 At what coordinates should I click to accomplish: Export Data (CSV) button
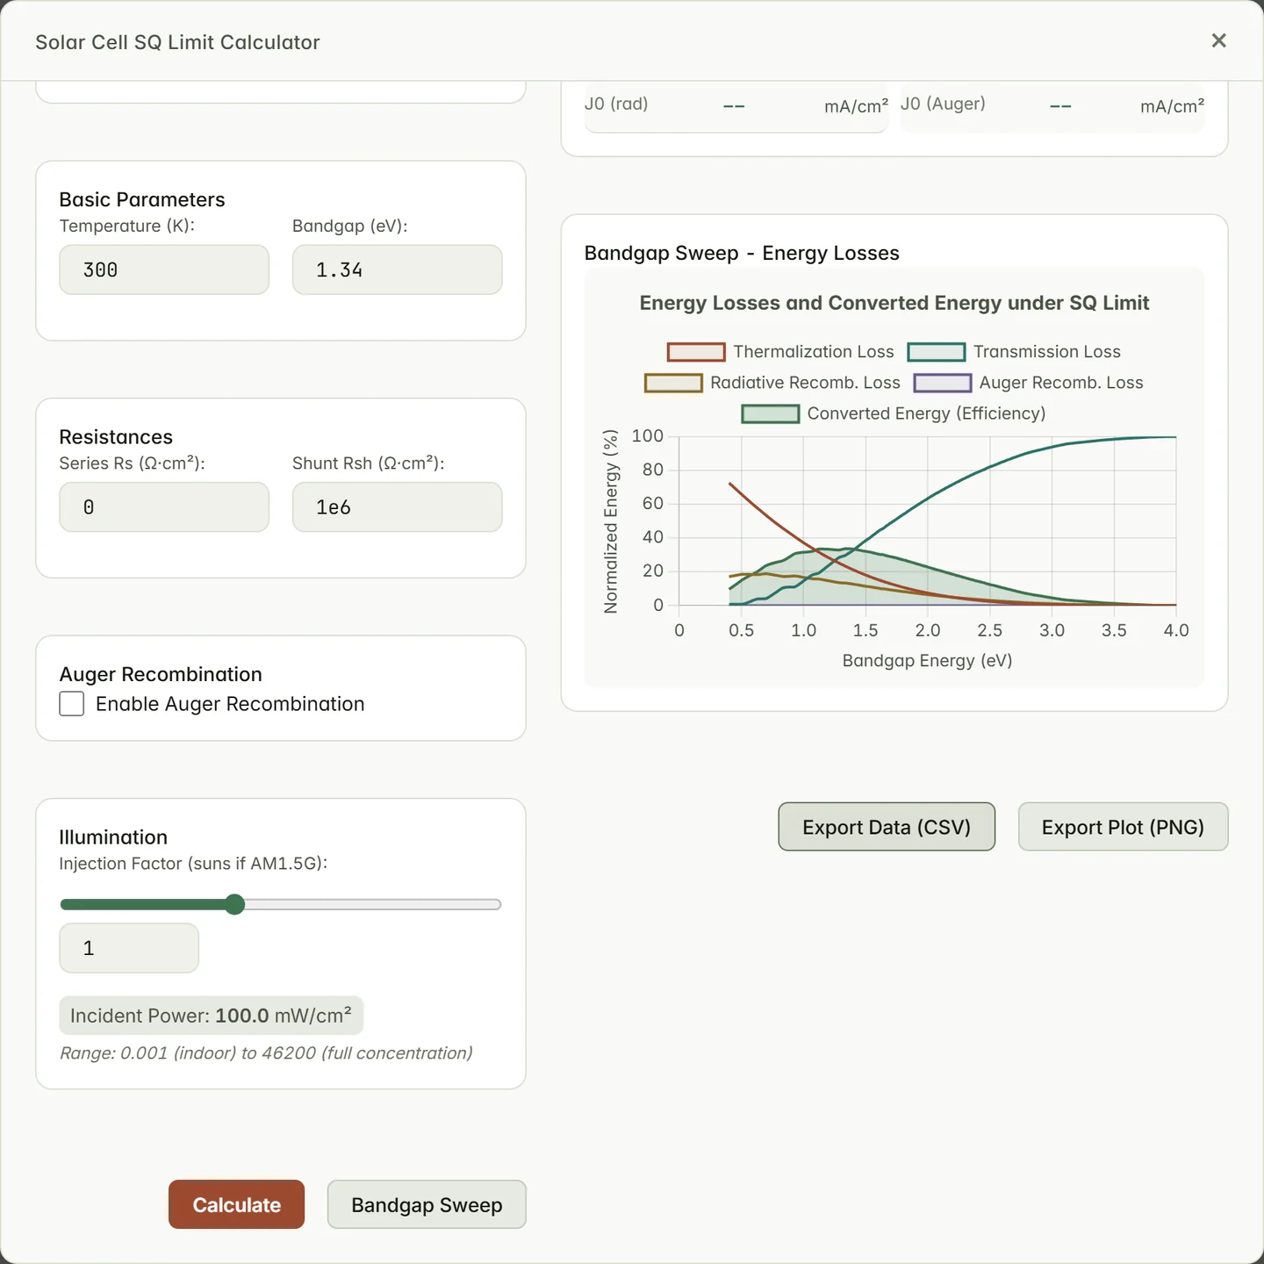(887, 827)
